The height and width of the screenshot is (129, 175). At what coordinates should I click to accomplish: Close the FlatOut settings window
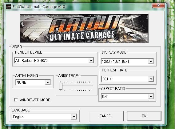(158, 5)
